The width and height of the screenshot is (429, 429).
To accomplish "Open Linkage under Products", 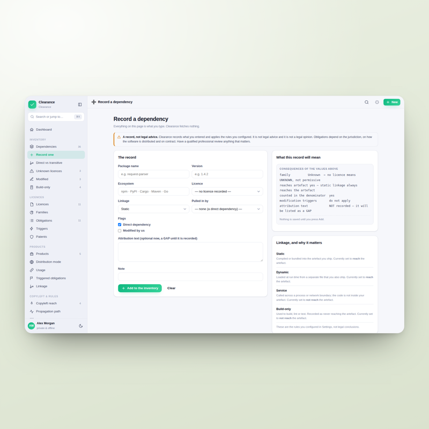I will [56, 286].
